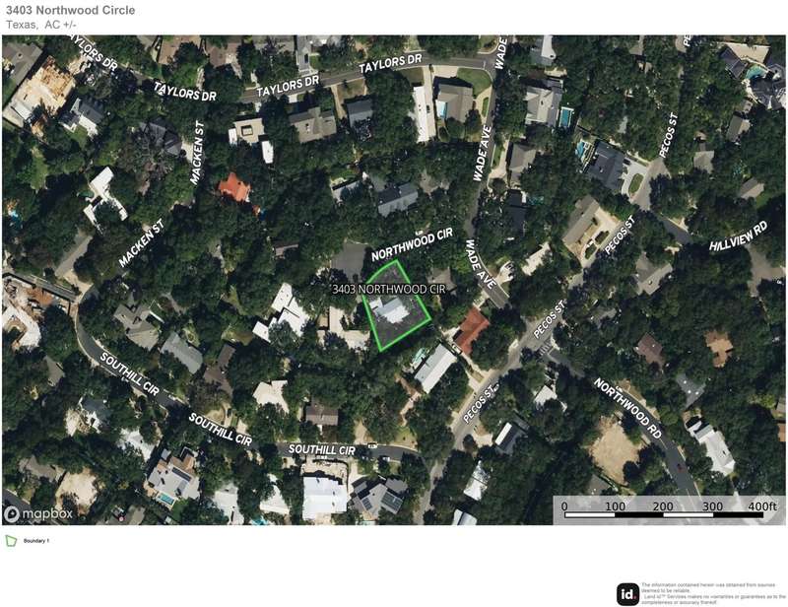Viewport: 788px width, 607px height.
Task: Select the 3403 NORTHWOOD CIR parcel label
Action: click(391, 288)
